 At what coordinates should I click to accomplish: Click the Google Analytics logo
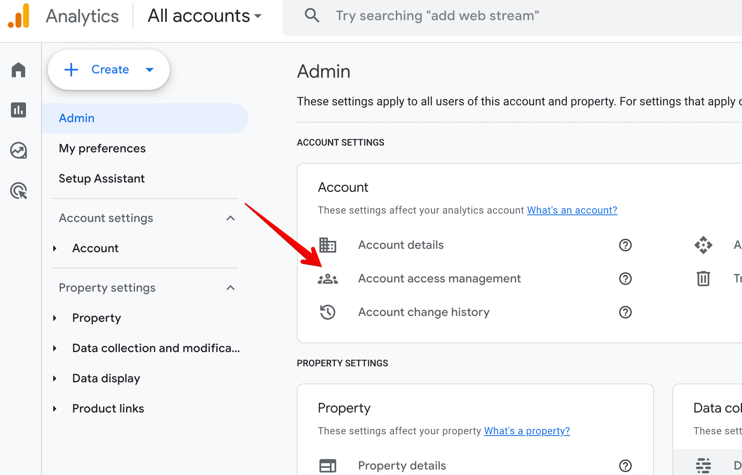(19, 16)
